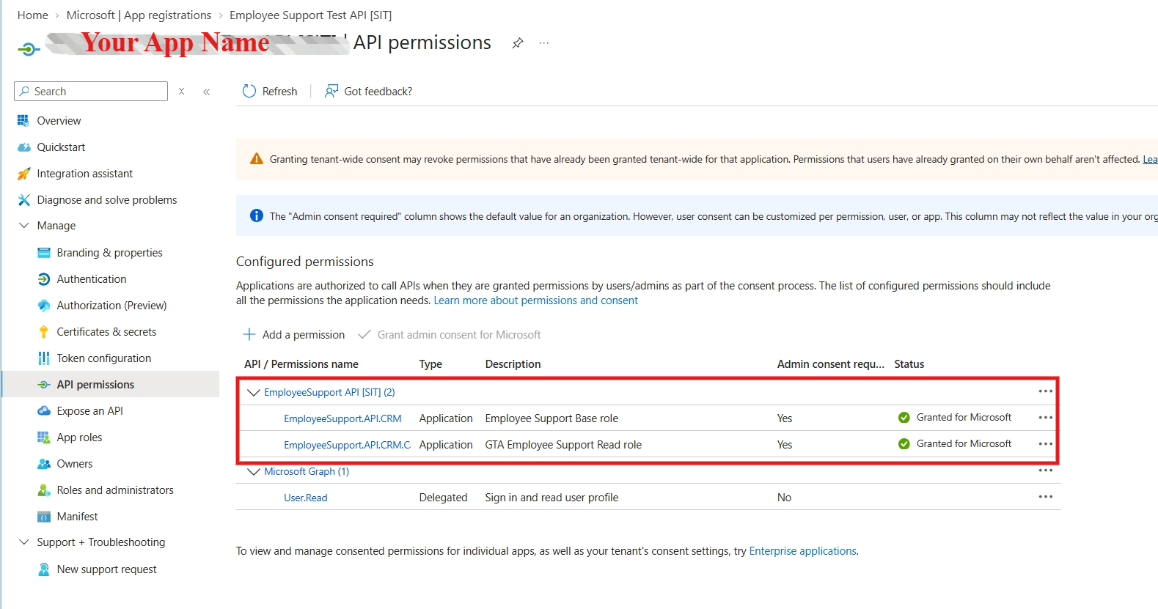
Task: Sort by API / Permissions name column header
Action: coord(301,364)
